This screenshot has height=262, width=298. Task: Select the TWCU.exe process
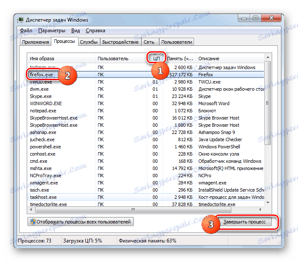click(x=146, y=82)
